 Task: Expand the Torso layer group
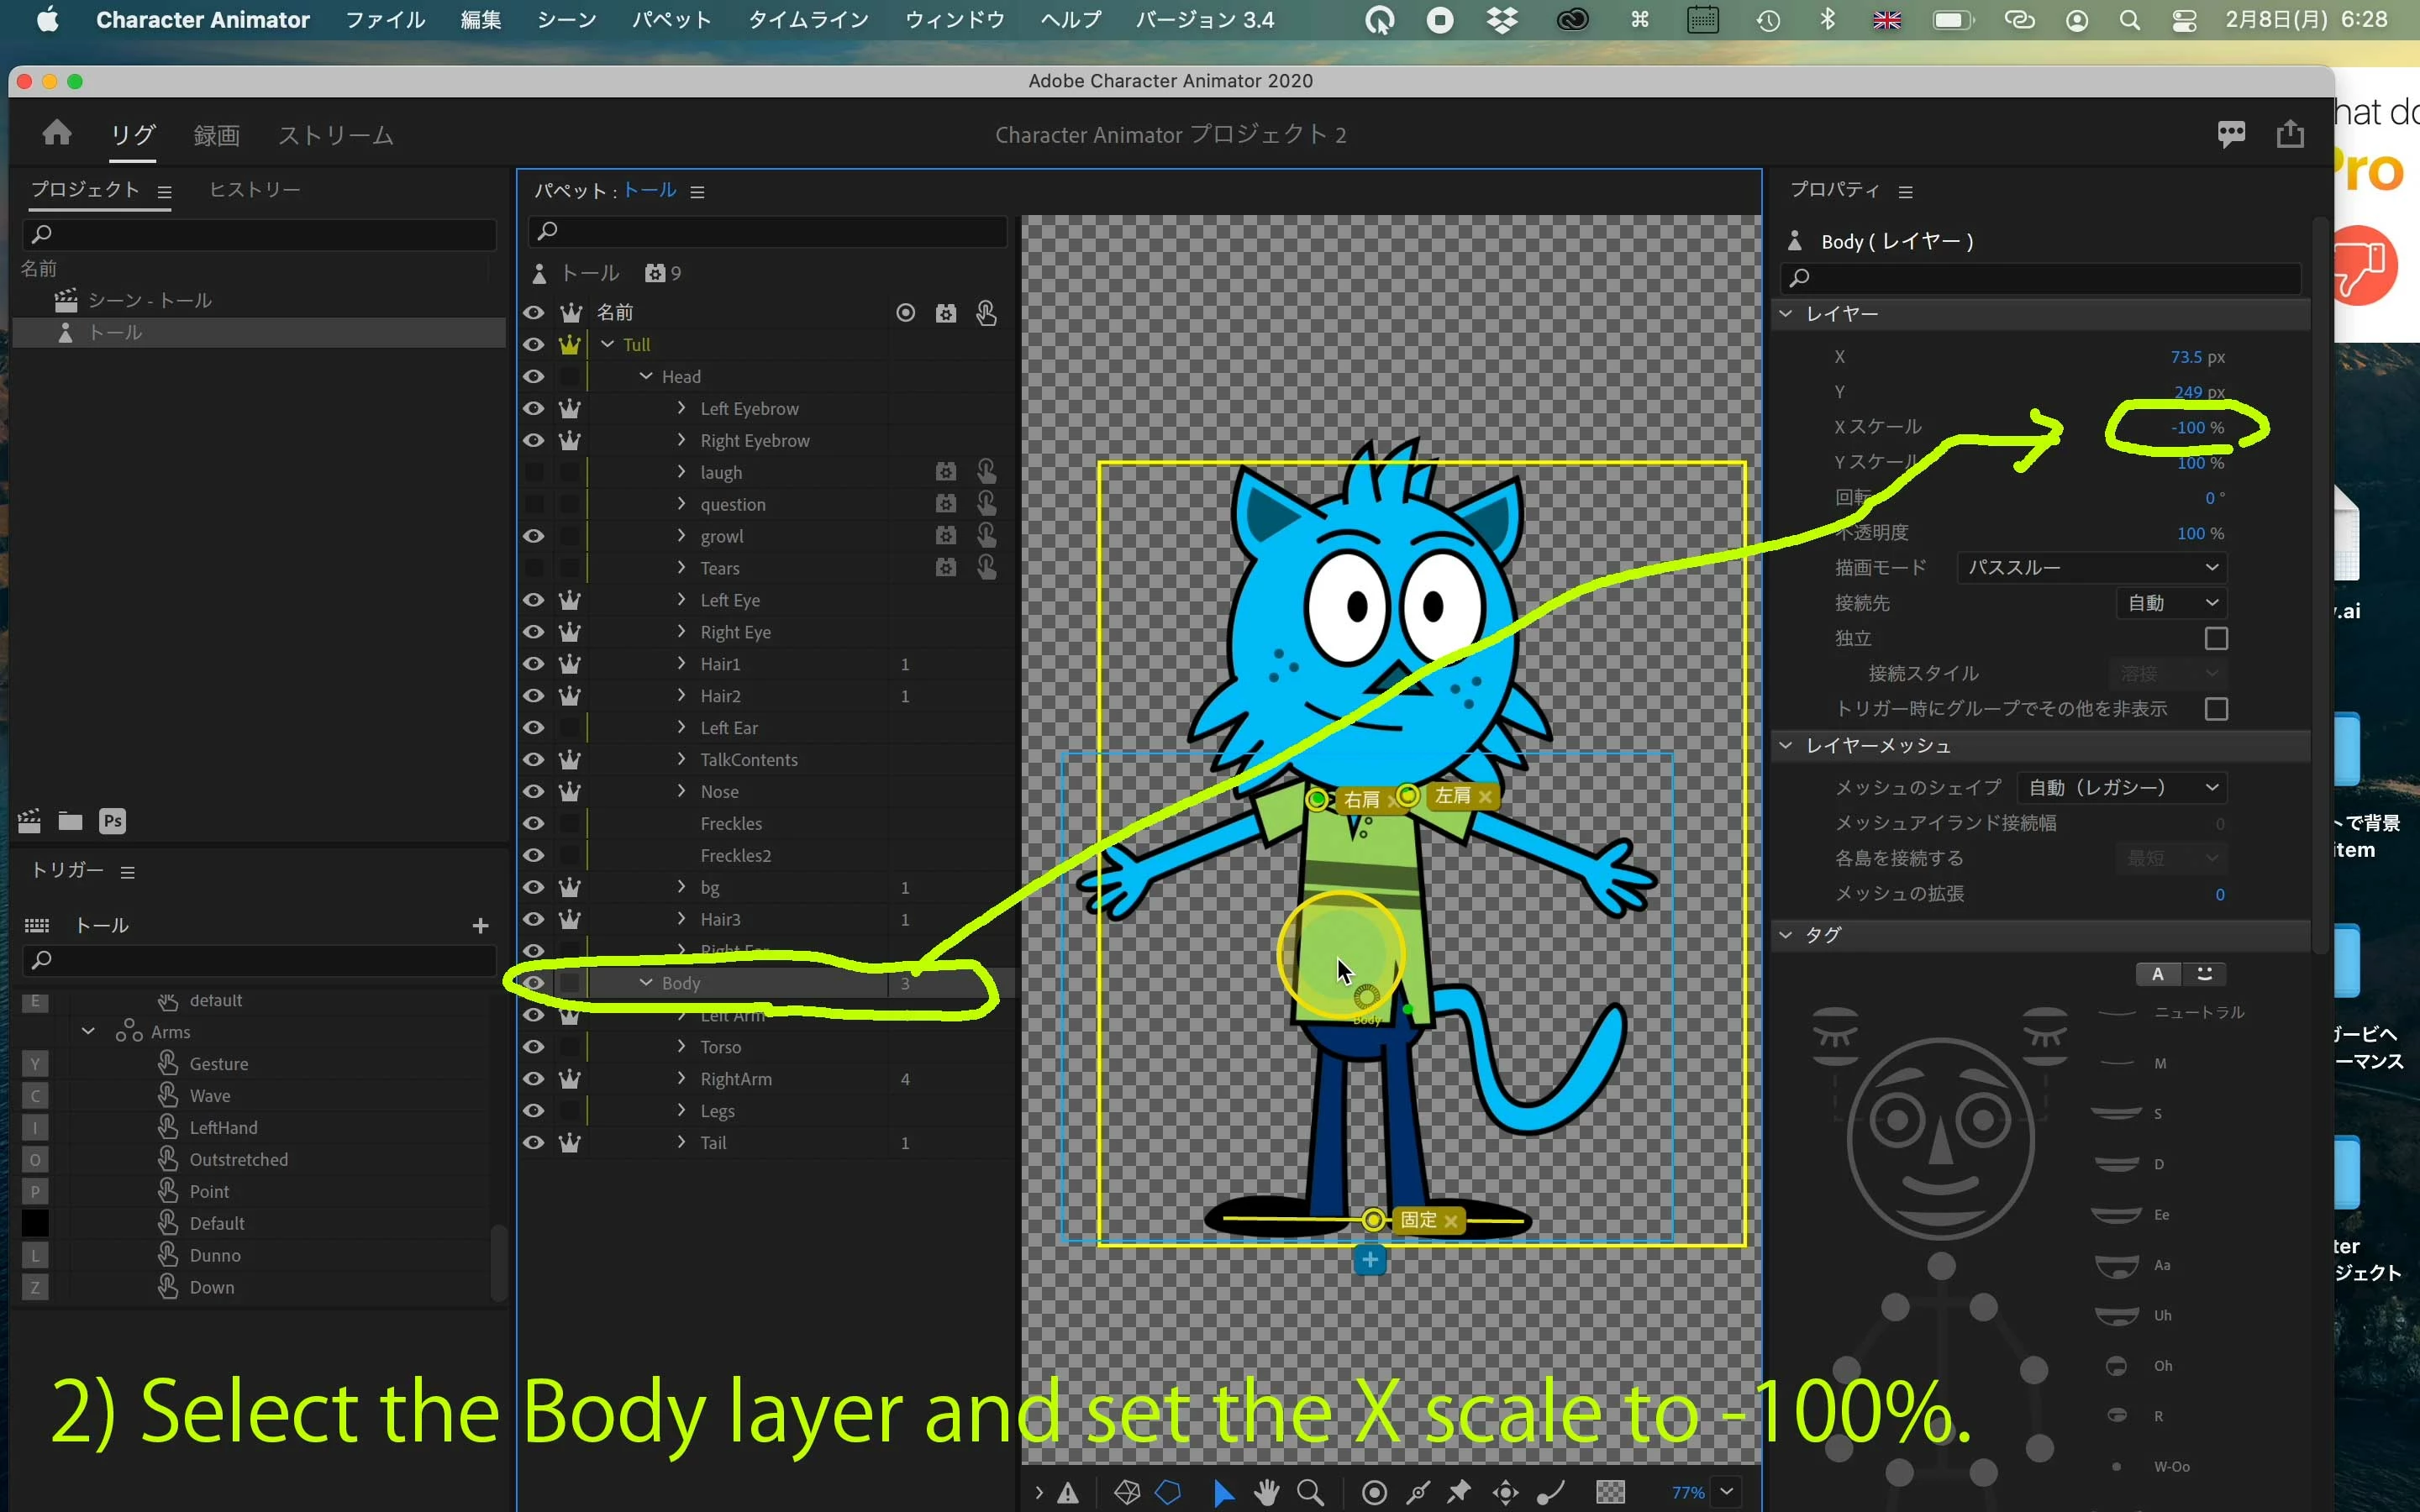tap(682, 1047)
